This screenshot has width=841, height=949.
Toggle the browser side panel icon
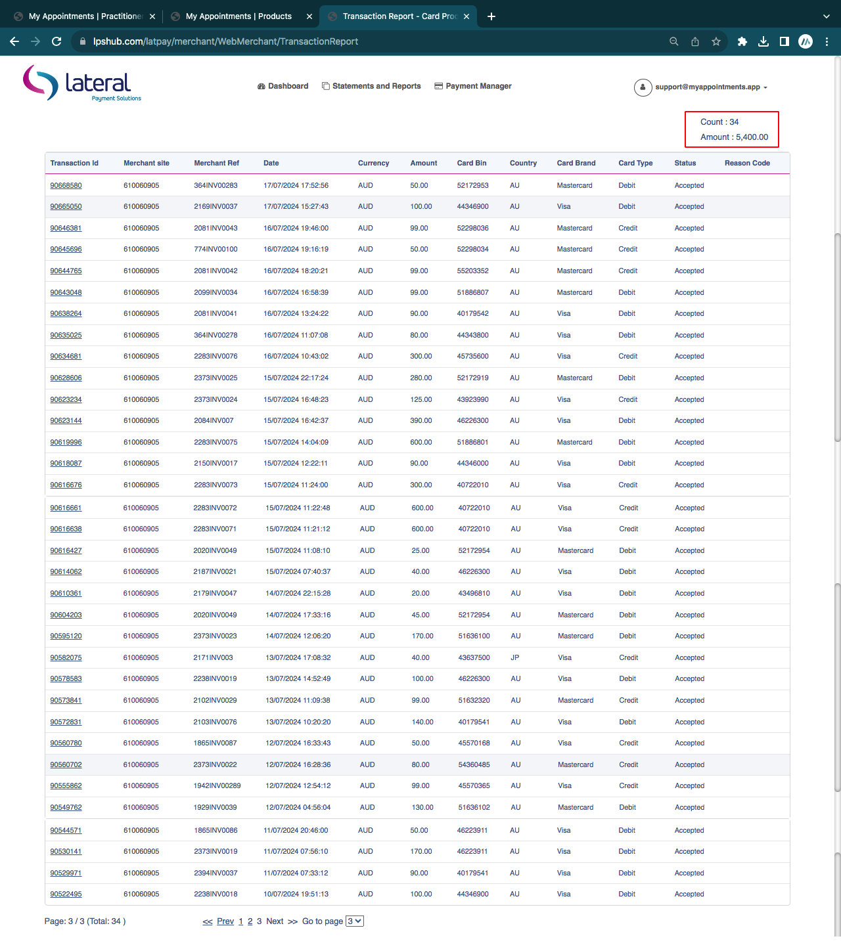[x=784, y=41]
